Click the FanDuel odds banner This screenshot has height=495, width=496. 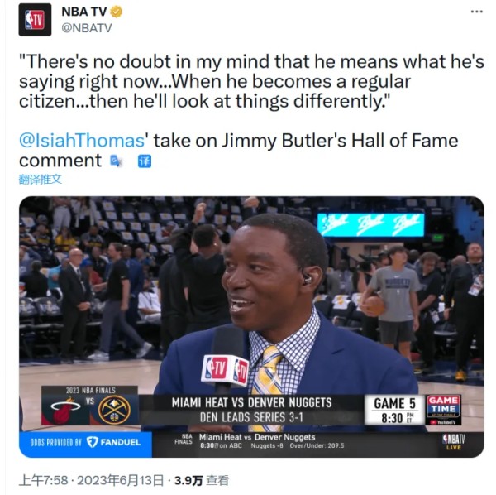(x=85, y=442)
